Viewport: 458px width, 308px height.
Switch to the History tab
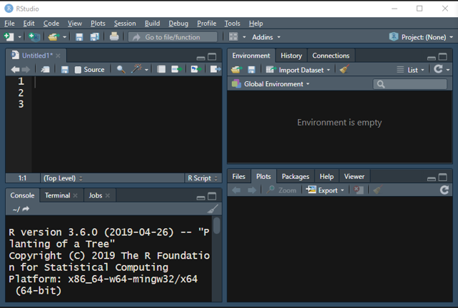(291, 56)
